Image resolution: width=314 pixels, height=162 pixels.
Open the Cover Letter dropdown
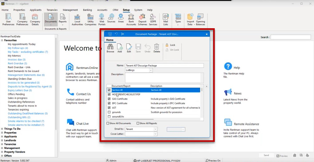click(x=155, y=134)
